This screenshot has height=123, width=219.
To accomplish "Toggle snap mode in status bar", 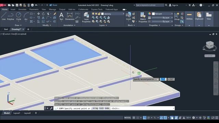I will 138,118.
